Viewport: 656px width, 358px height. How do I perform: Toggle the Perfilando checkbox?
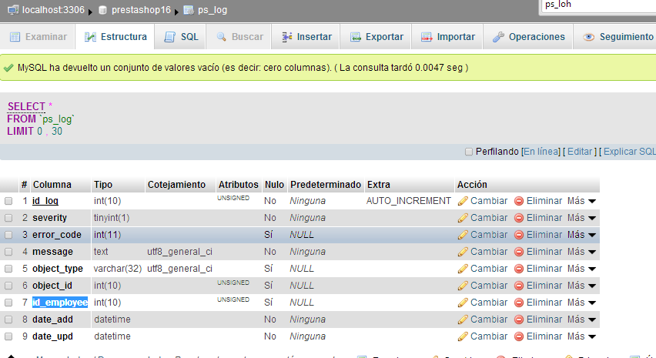469,152
